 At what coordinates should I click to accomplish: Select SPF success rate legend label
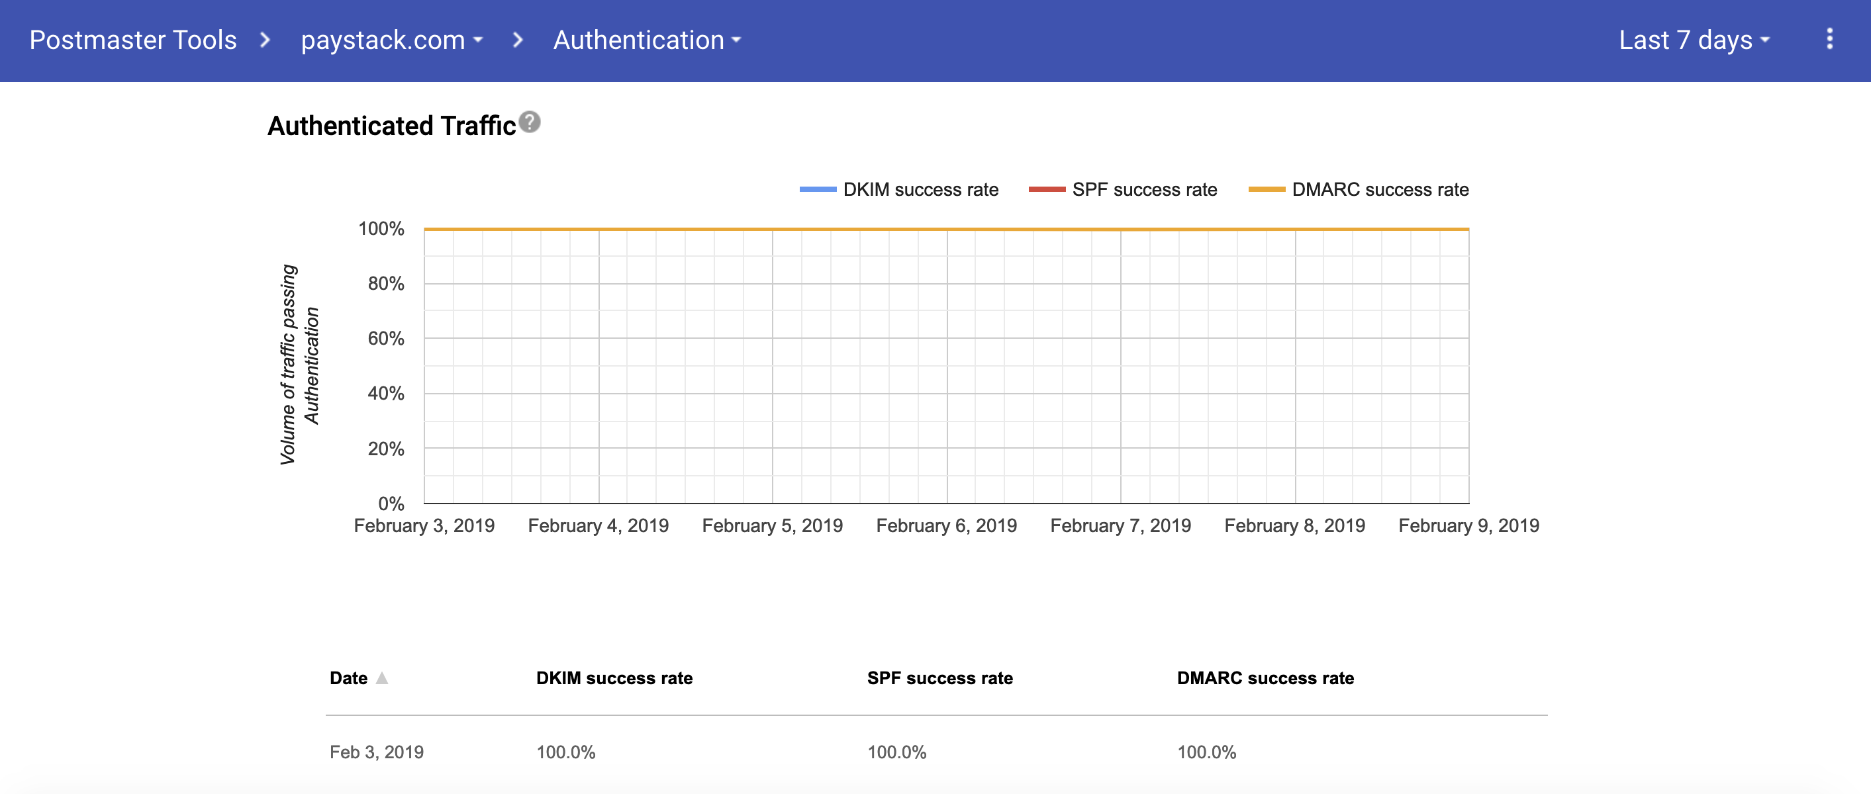click(1144, 189)
